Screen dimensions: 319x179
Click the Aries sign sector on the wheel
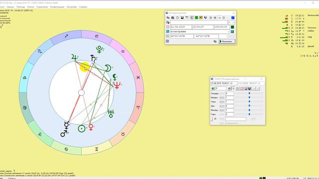point(139,107)
